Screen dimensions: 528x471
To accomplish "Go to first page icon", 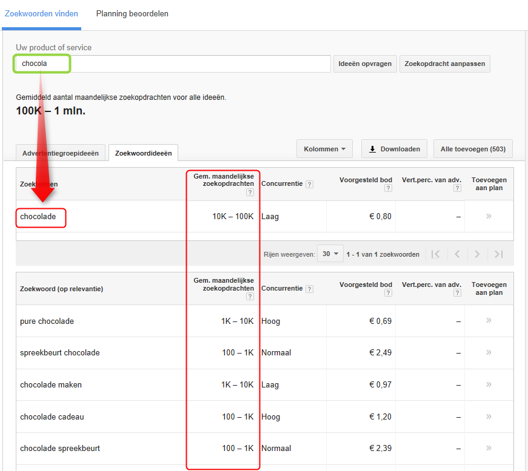I will [x=435, y=254].
